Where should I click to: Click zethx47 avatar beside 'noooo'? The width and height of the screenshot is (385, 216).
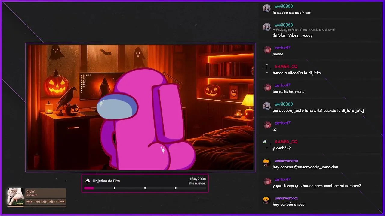tap(266, 50)
